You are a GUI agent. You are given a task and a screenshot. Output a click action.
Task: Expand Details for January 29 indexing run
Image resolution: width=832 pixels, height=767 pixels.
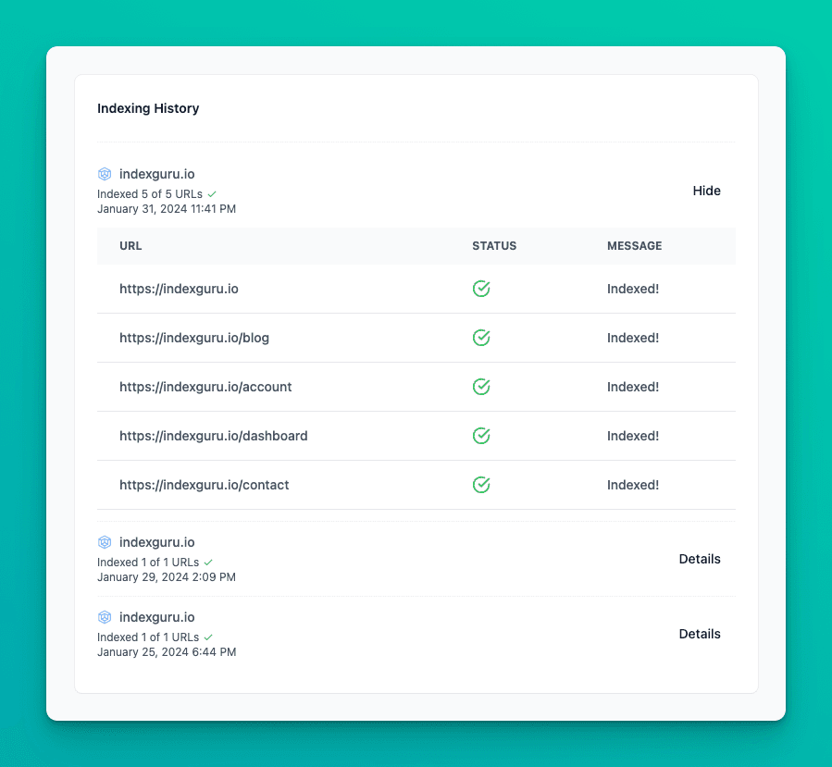click(x=699, y=559)
